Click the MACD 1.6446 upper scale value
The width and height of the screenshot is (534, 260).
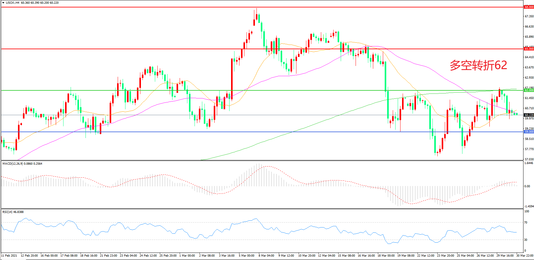528,163
